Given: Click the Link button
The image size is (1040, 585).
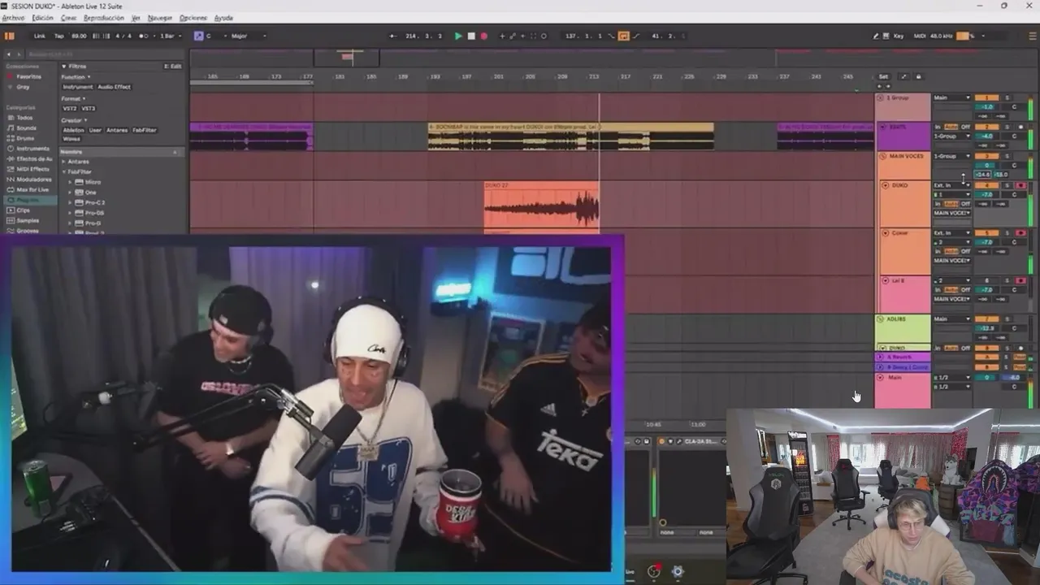Looking at the screenshot, I should click(x=40, y=36).
